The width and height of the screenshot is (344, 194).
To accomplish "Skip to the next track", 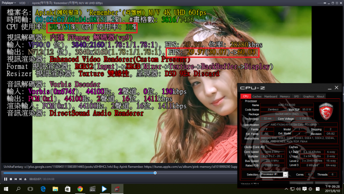I will pos(21,179).
